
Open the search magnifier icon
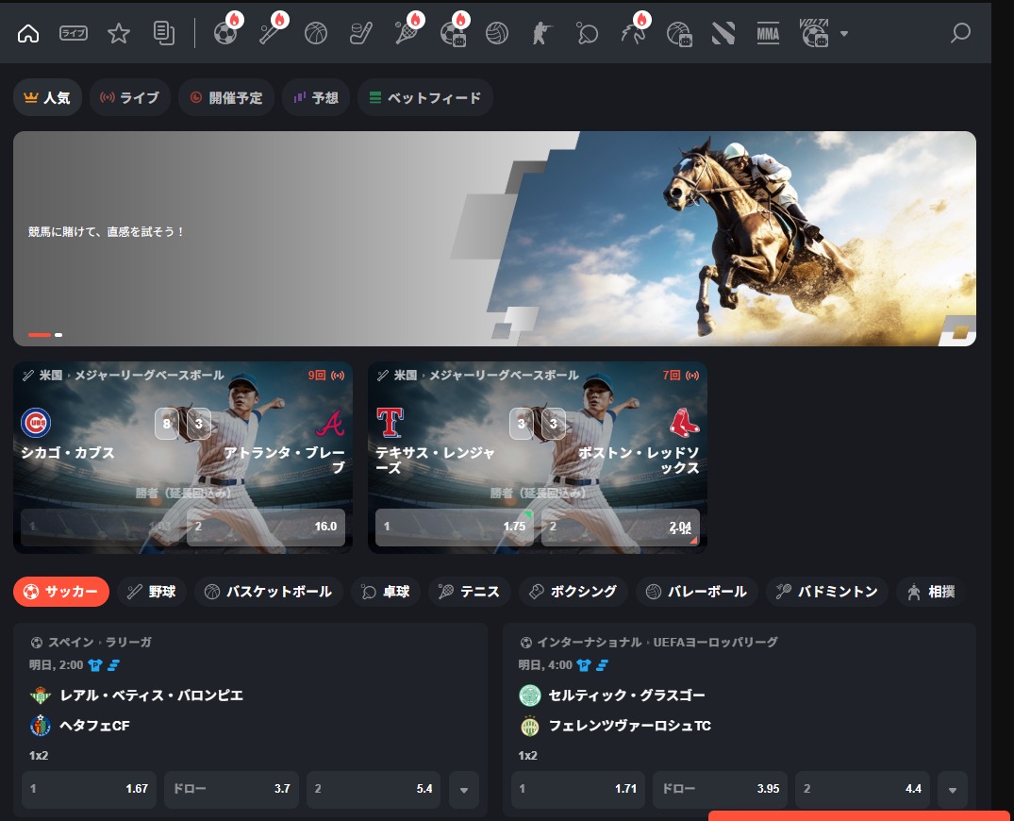click(960, 33)
